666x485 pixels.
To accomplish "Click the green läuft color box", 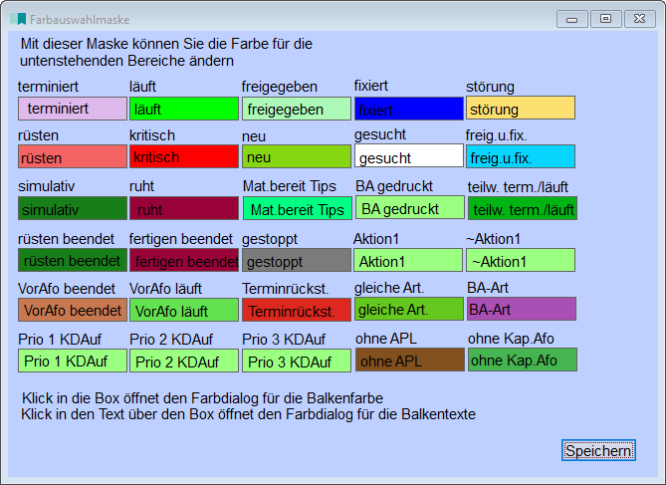I will [184, 109].
